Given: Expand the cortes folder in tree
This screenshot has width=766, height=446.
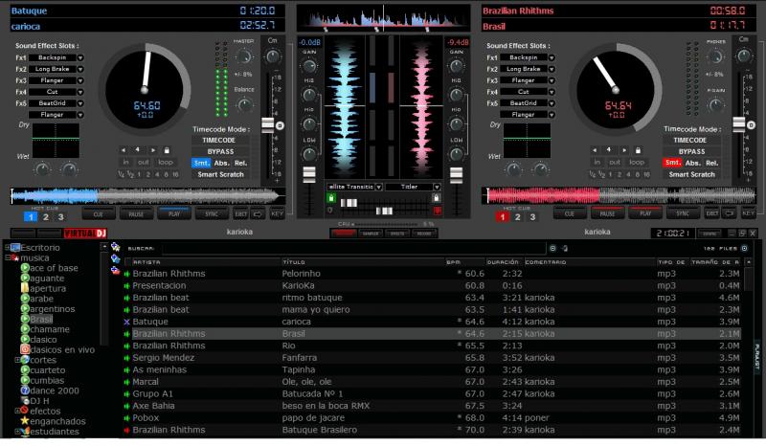Looking at the screenshot, I should (x=17, y=360).
